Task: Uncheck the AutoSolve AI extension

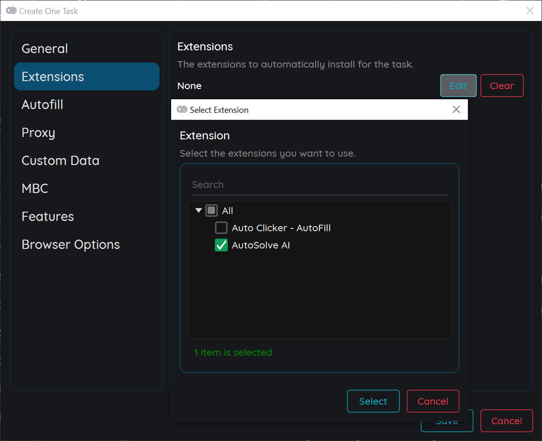Action: [221, 245]
